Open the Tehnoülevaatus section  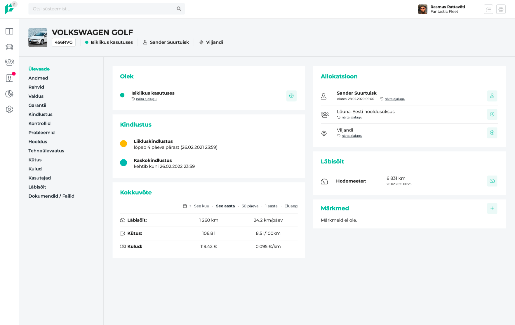46,151
